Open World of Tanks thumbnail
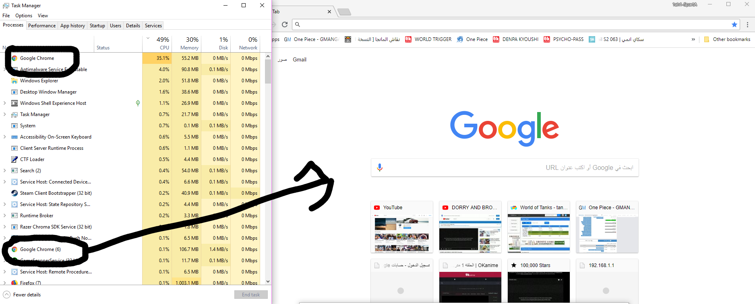The width and height of the screenshot is (755, 304). [x=539, y=227]
